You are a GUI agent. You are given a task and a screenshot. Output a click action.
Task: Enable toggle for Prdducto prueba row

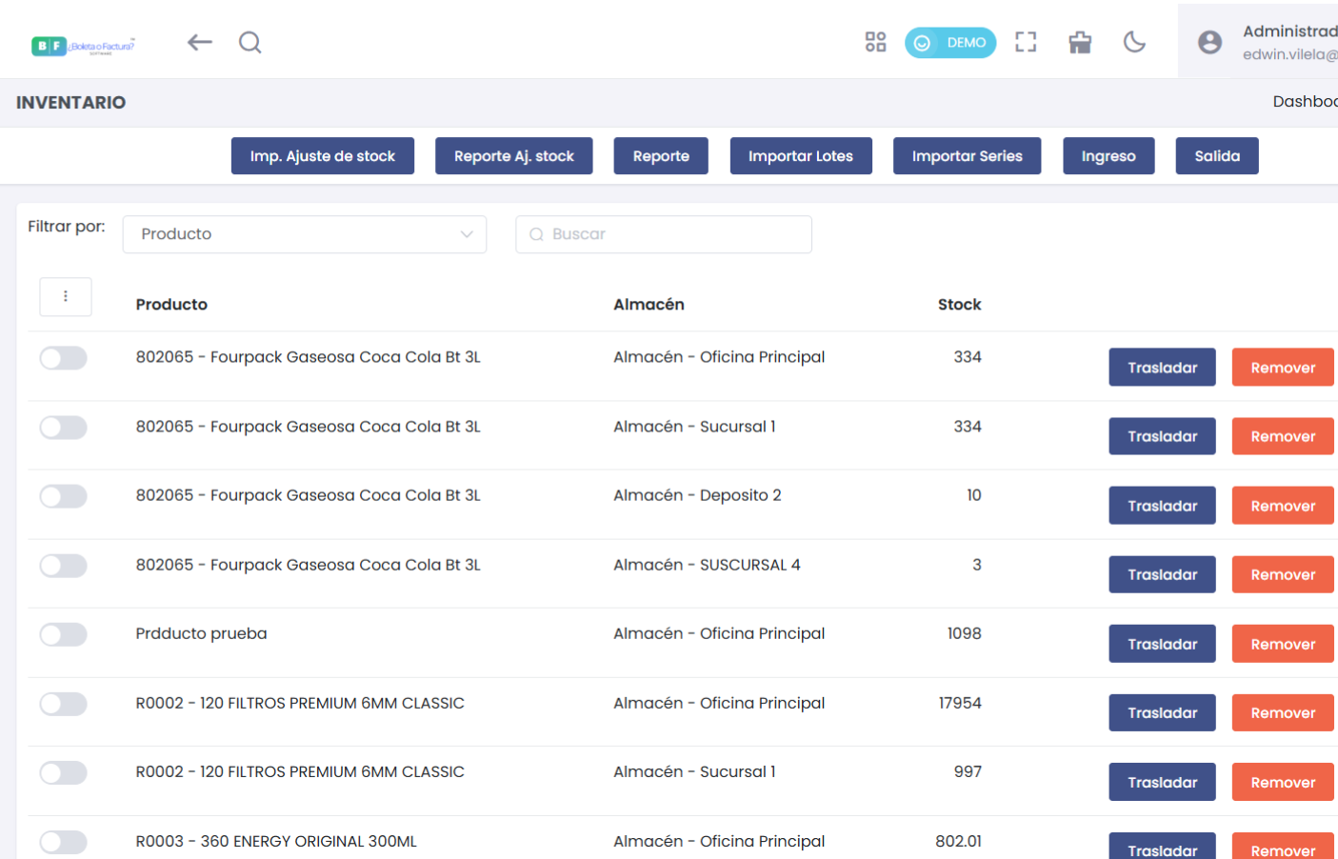[64, 634]
